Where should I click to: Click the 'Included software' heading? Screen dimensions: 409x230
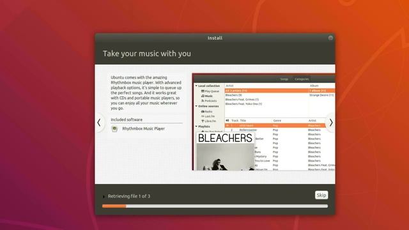click(127, 119)
